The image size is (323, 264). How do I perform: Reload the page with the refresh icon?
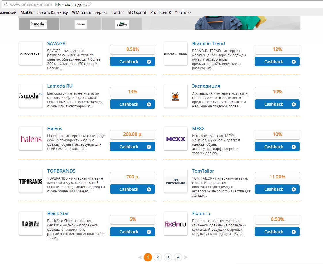5,5
